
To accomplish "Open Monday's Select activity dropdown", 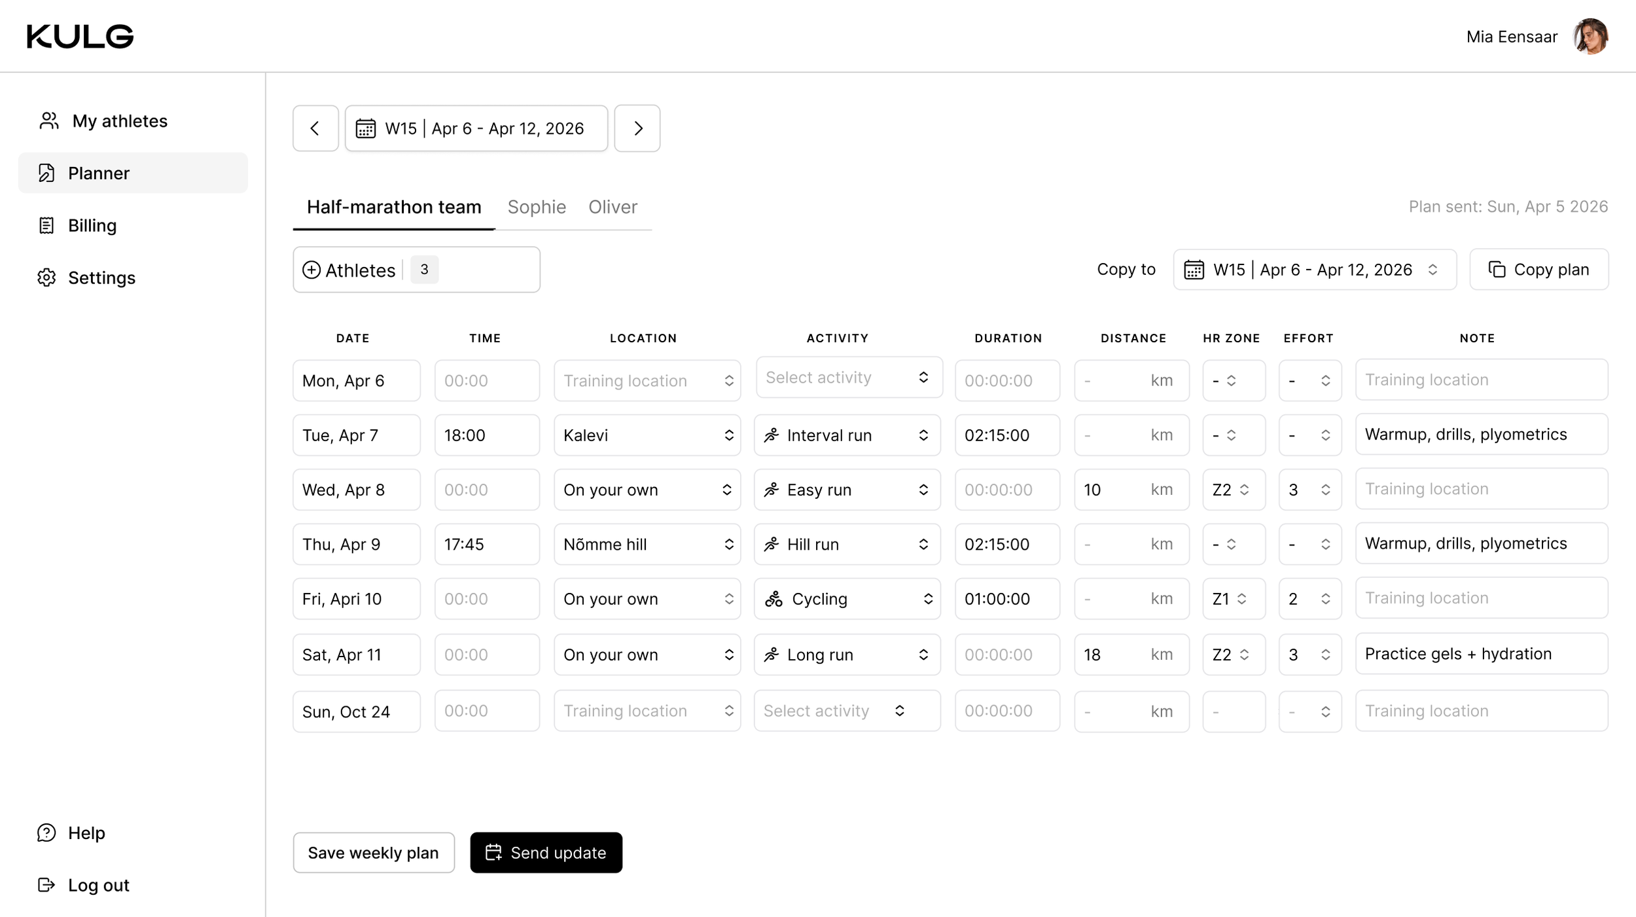I will point(849,378).
